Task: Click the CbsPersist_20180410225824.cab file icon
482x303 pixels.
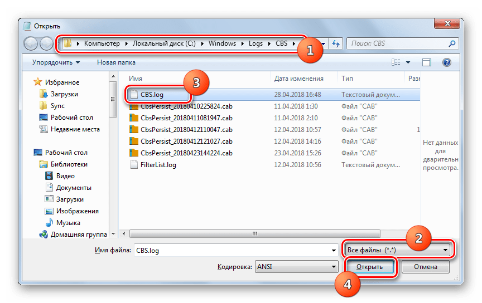Action: pos(134,106)
